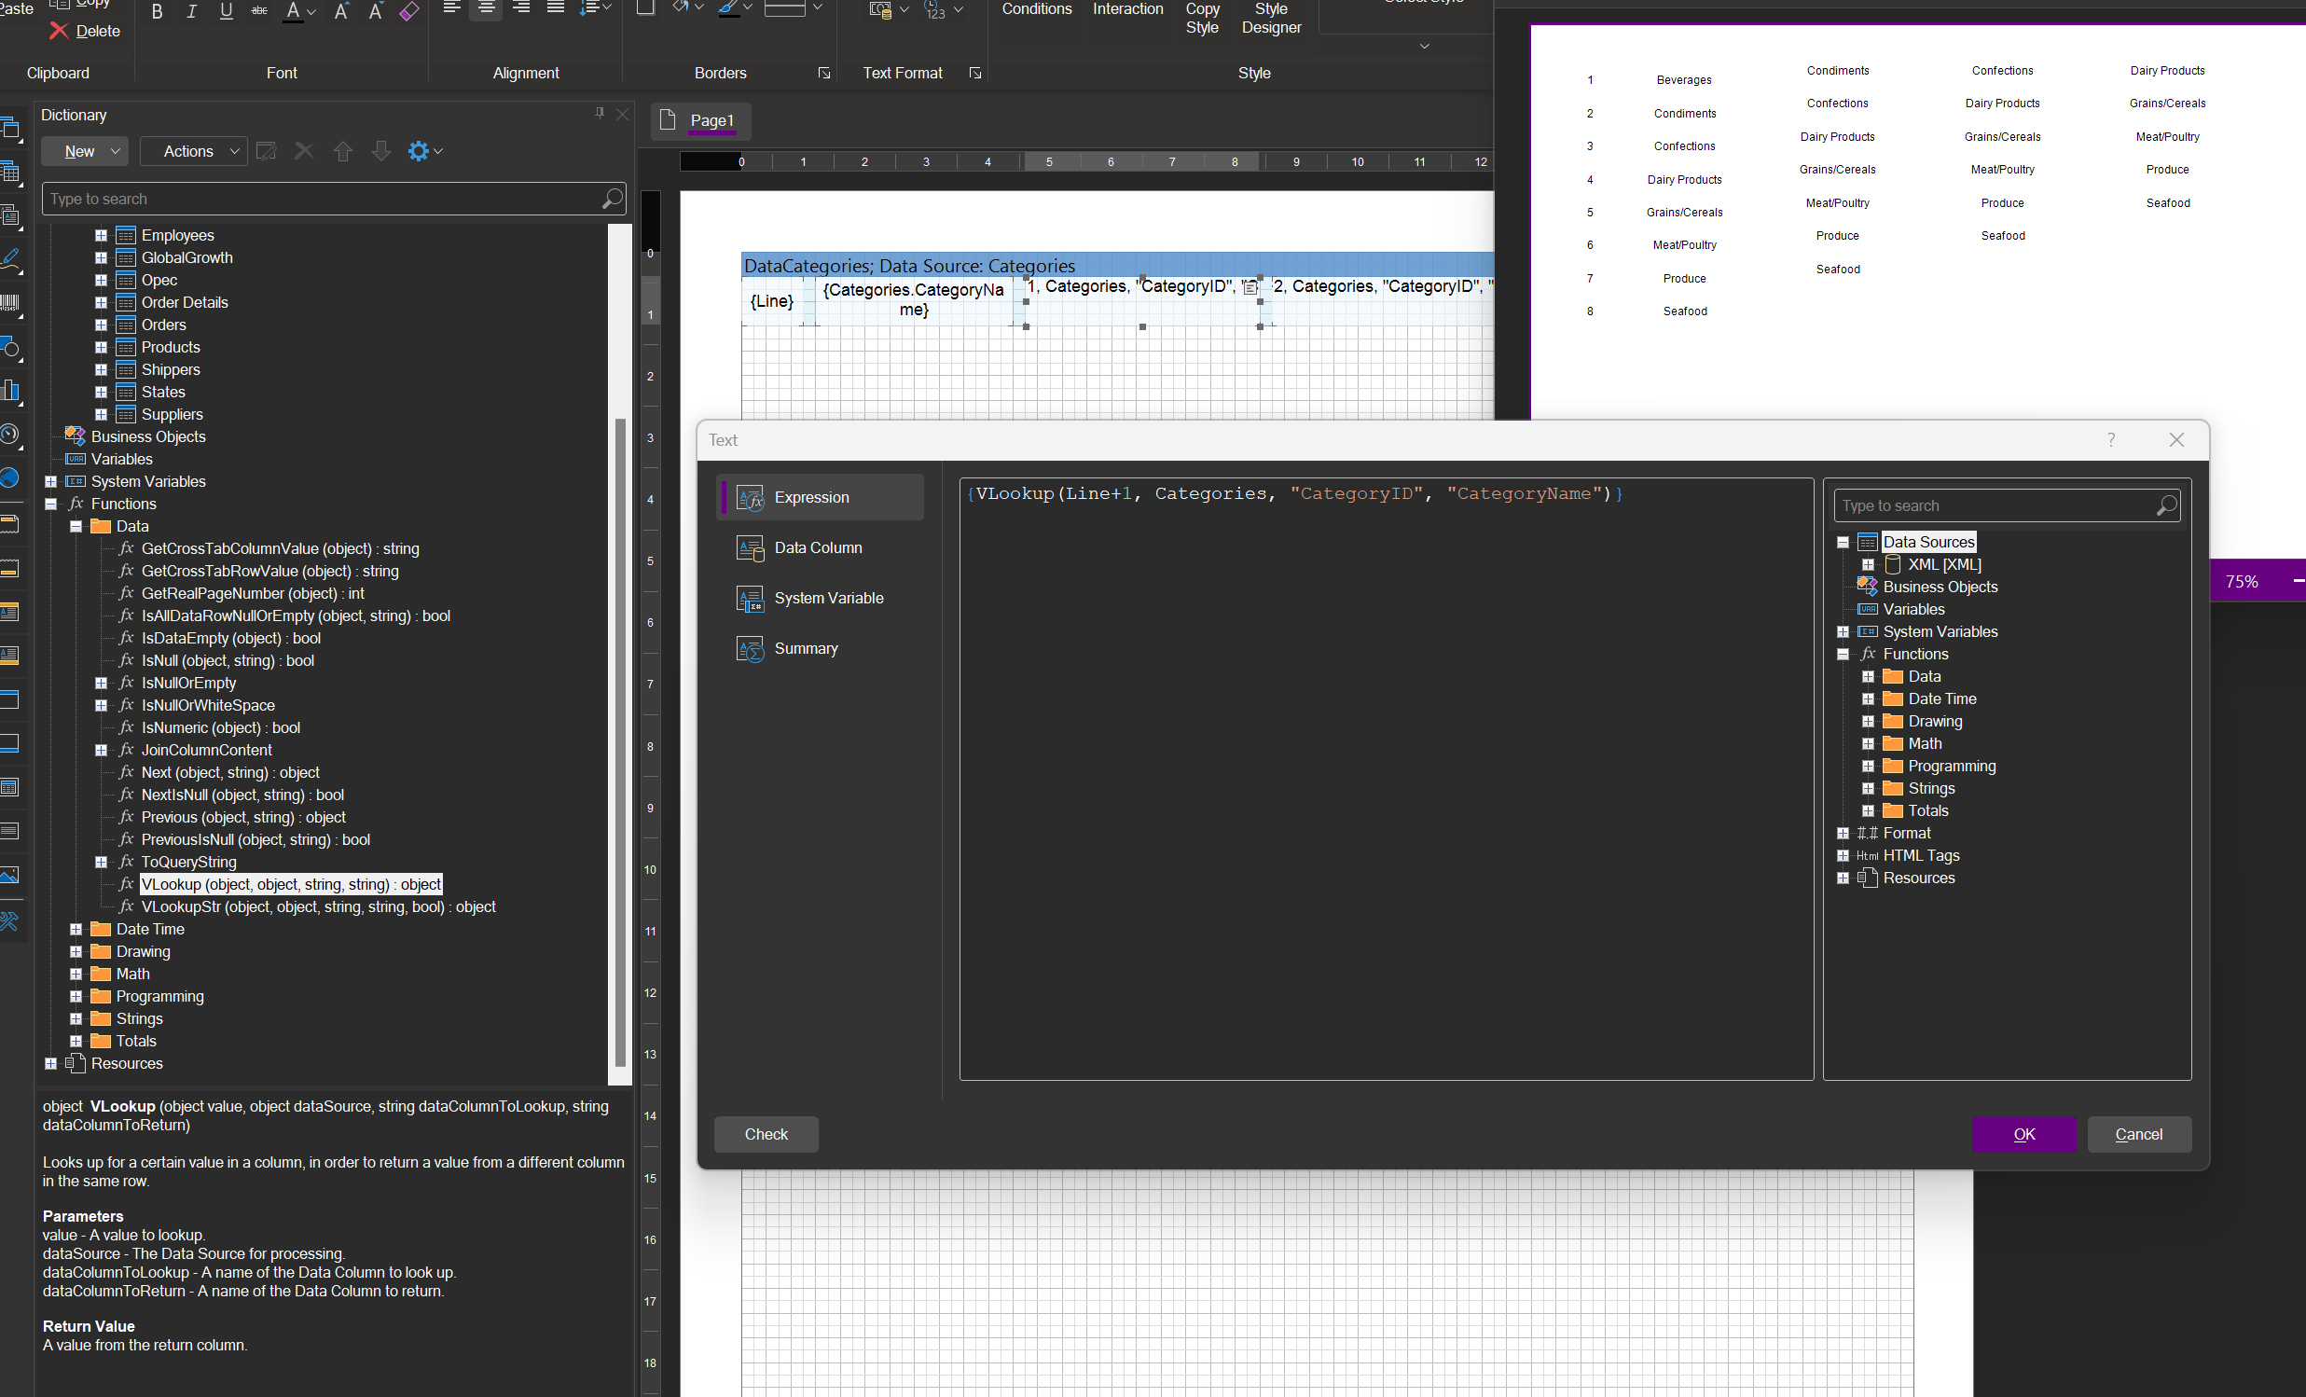Image resolution: width=2306 pixels, height=1397 pixels.
Task: Open Conditions in the Style group
Action: 1037,9
